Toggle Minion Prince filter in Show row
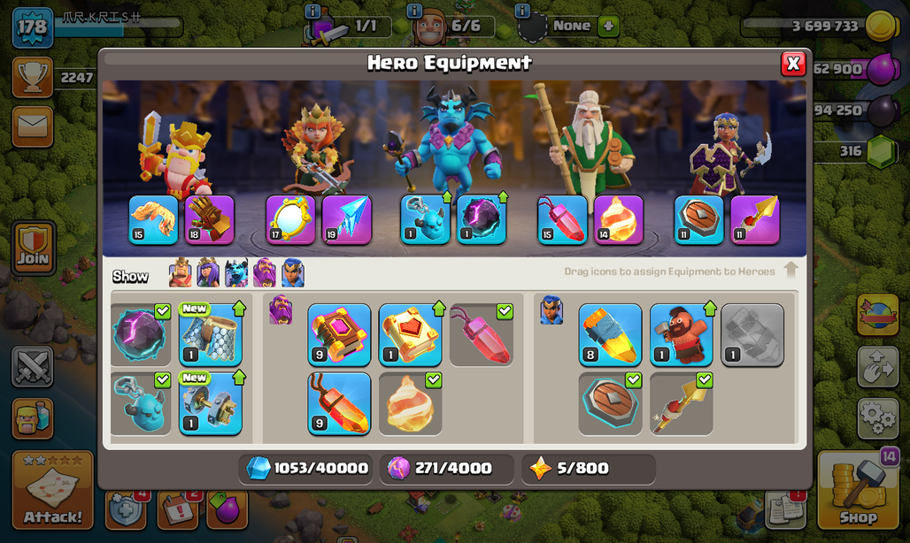Viewport: 910px width, 543px height. pyautogui.click(x=236, y=273)
